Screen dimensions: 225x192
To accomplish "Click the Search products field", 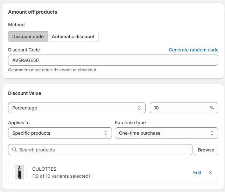I will [100, 150].
